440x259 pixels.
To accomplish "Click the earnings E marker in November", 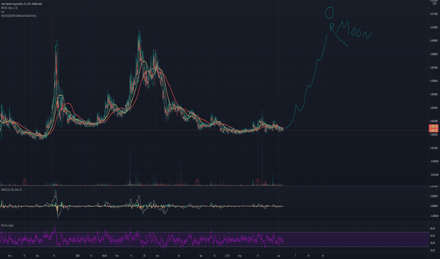I will pos(25,182).
